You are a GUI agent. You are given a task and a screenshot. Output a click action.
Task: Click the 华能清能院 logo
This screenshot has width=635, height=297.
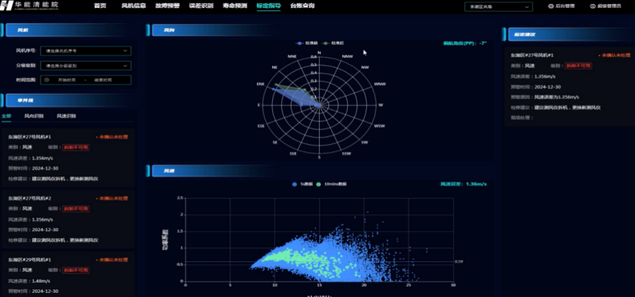(x=29, y=6)
